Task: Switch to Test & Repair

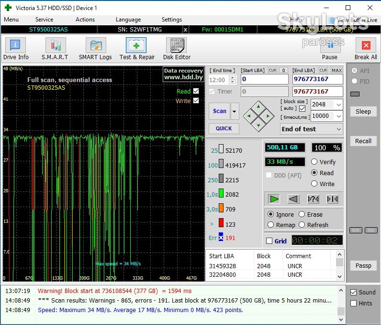Action: click(x=137, y=49)
